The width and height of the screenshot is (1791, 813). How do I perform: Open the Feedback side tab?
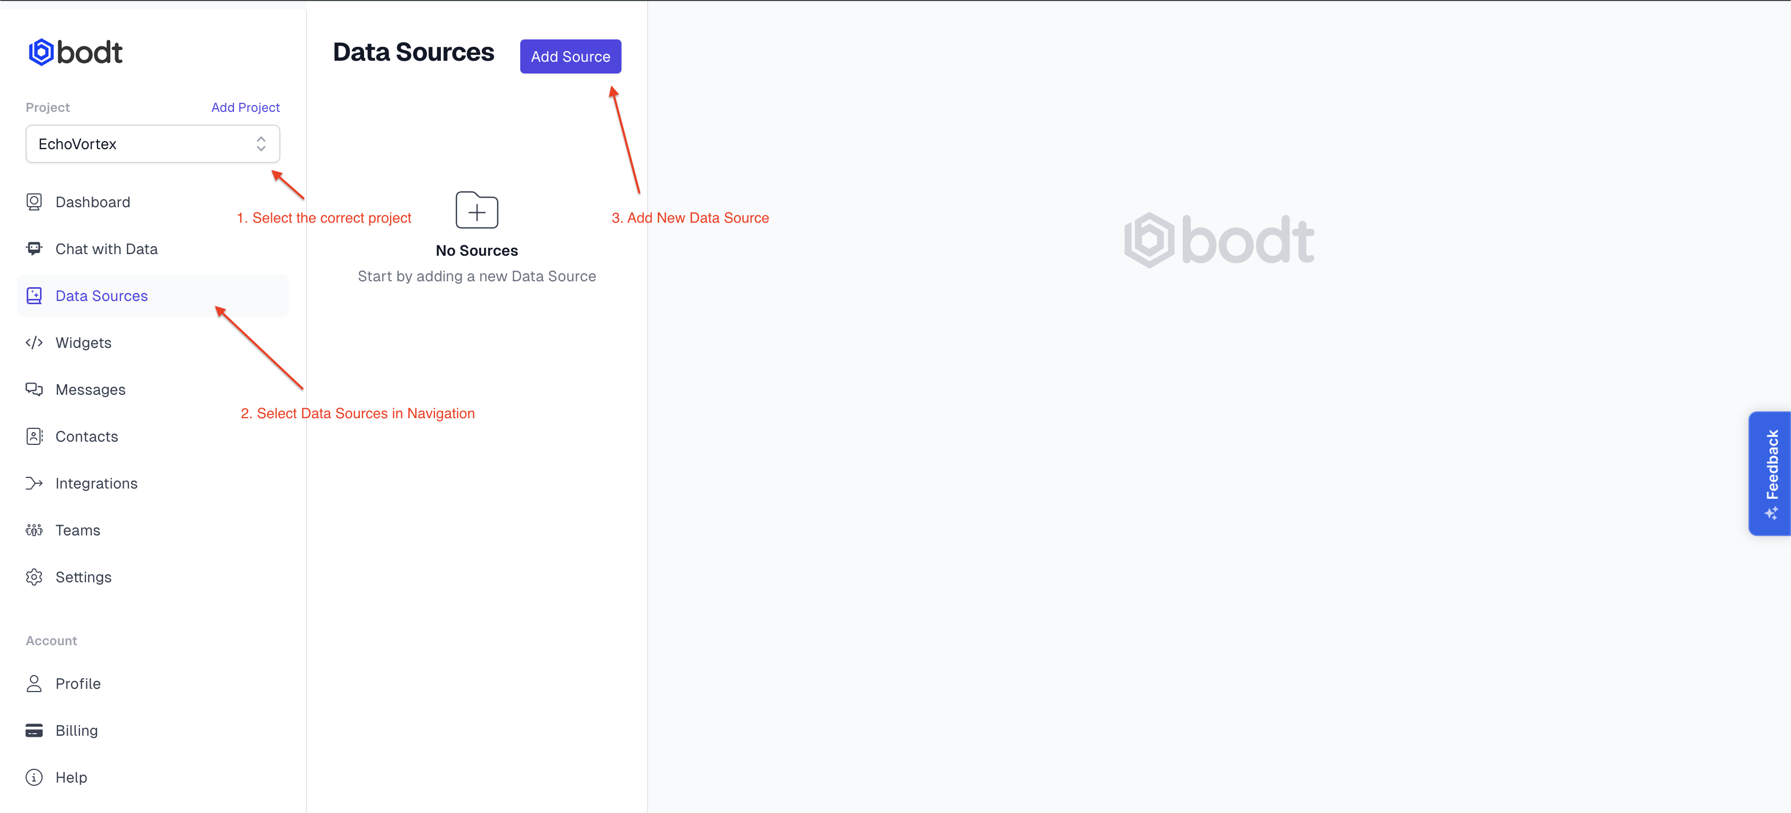click(1770, 473)
